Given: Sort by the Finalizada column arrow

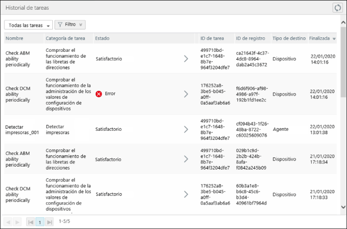Looking at the screenshot, I should coord(334,38).
